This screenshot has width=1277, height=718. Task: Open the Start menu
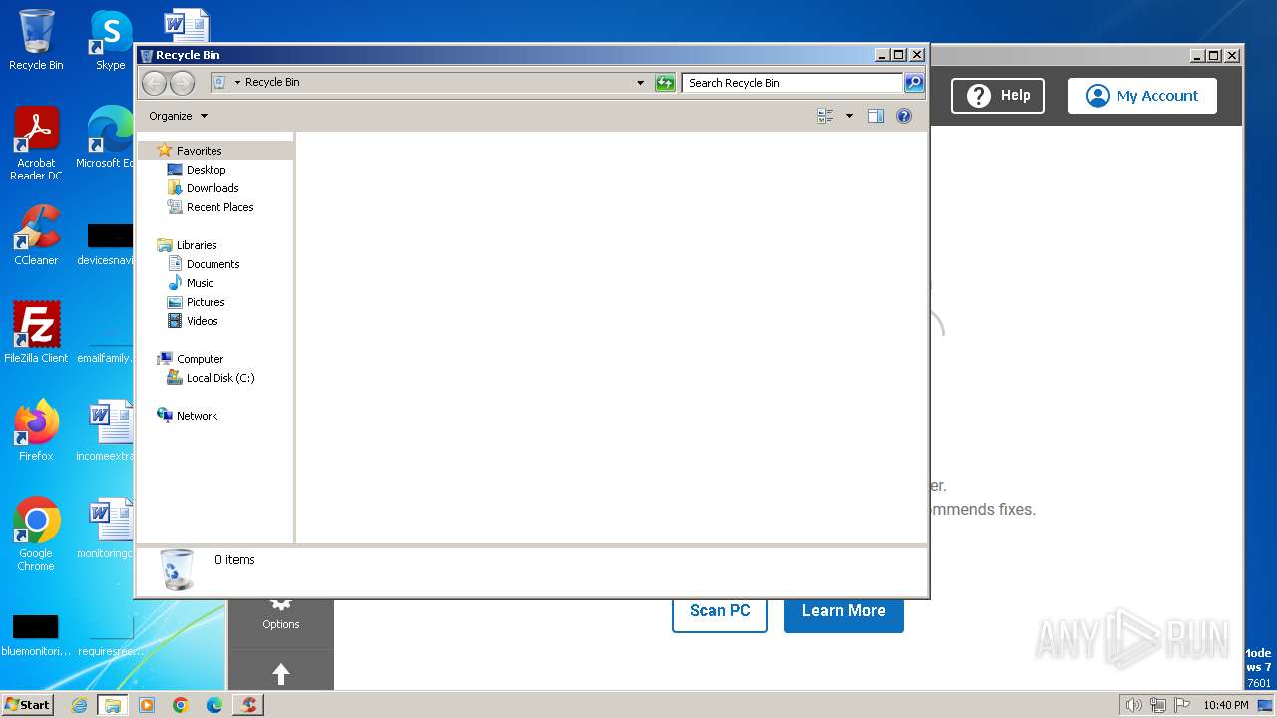point(27,705)
